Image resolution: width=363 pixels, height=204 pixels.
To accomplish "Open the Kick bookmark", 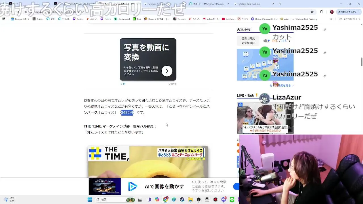I will coord(137,19).
